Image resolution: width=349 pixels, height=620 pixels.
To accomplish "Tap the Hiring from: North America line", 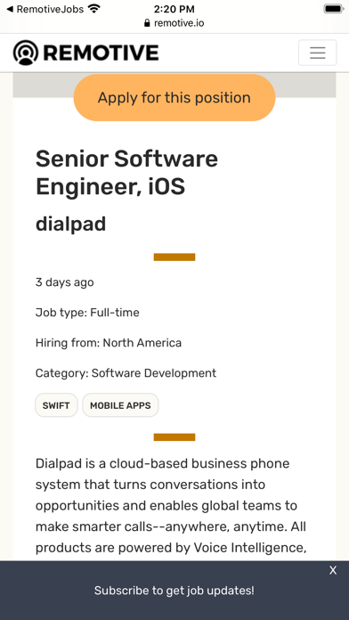I will point(109,342).
